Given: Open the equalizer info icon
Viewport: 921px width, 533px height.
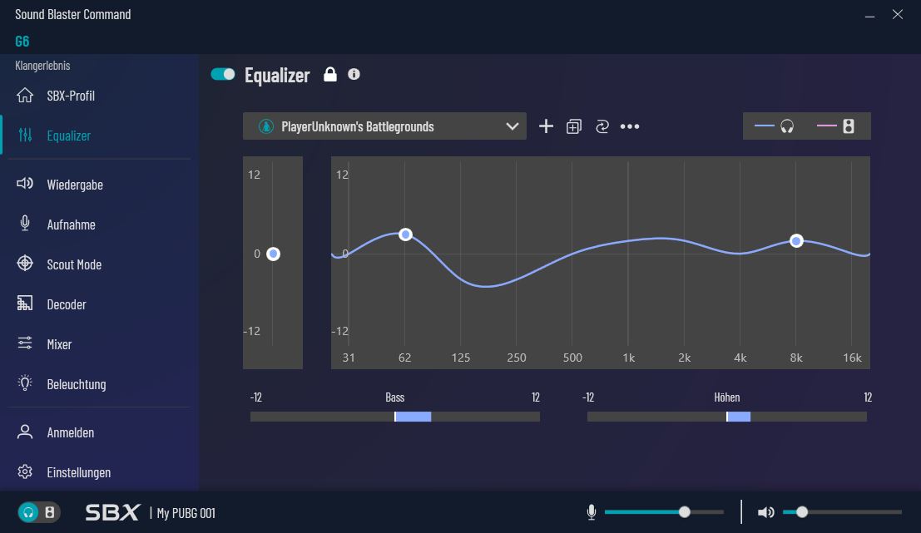Looking at the screenshot, I should (x=354, y=74).
